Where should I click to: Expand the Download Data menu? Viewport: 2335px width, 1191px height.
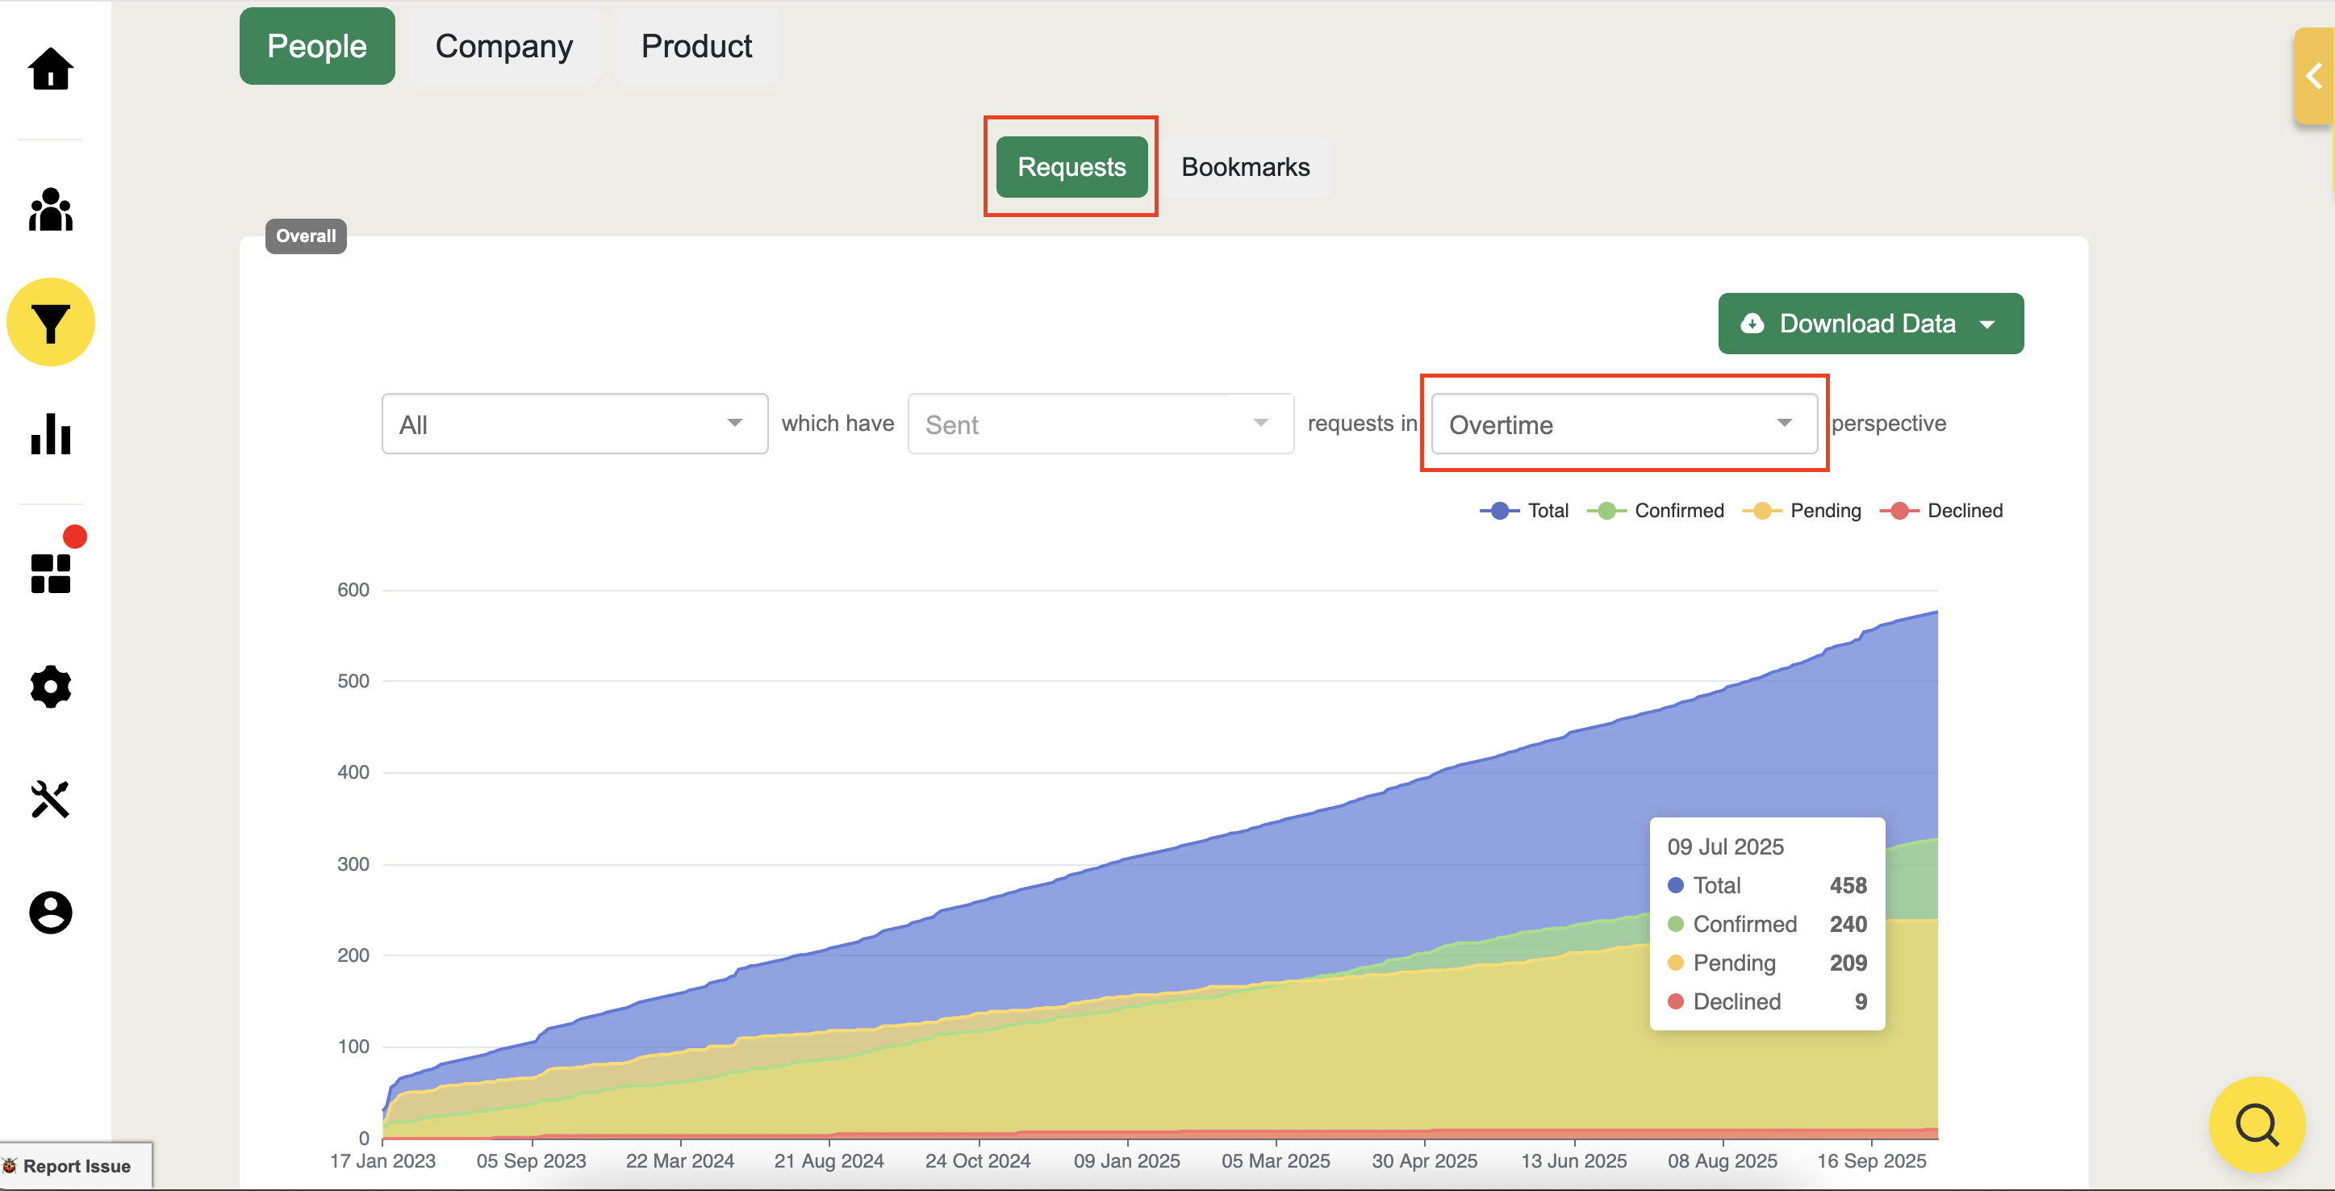coord(1870,324)
